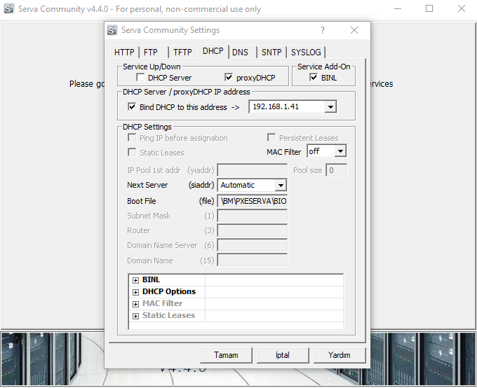Switch to the HTTP tab
Viewport: 477px width, 388px height.
point(124,53)
